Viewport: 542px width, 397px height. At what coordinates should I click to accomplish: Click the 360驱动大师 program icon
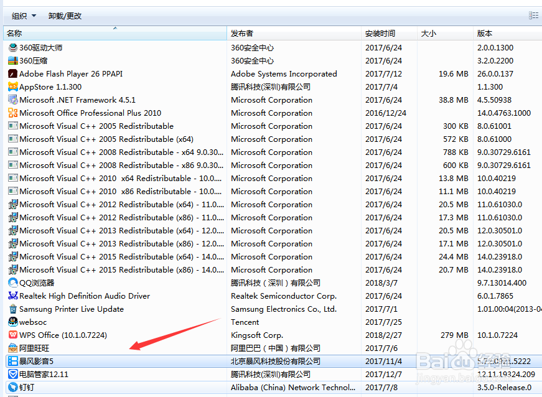(x=13, y=48)
